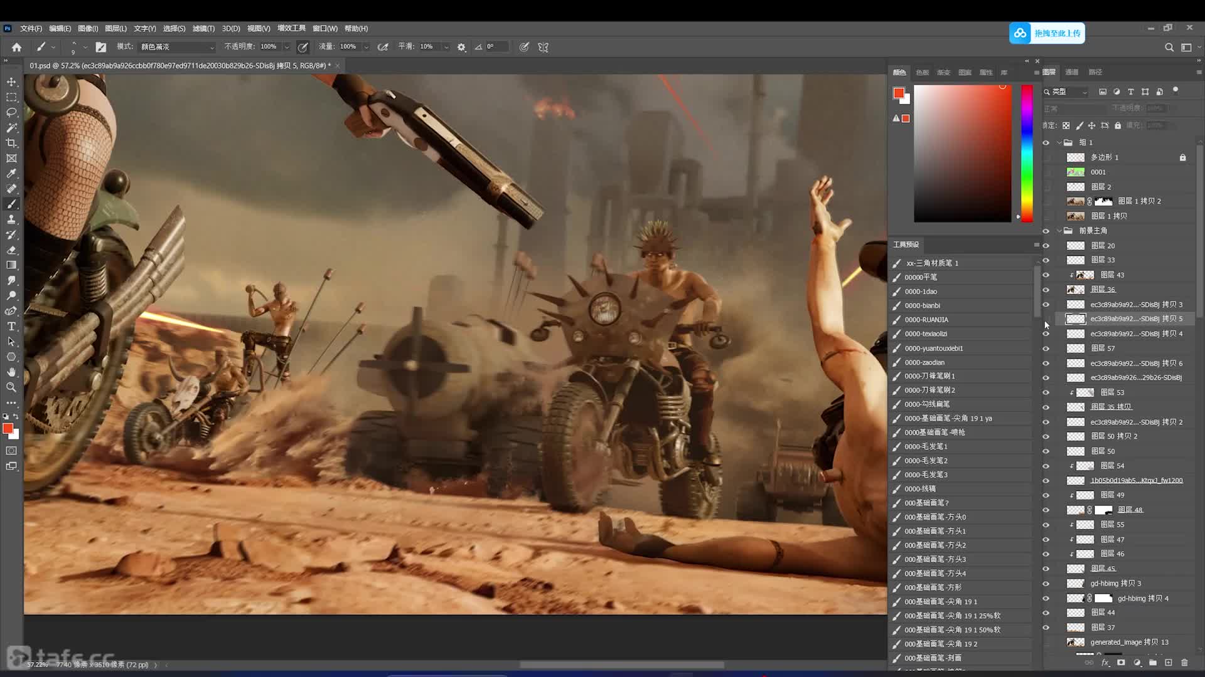Select the Gradient tool
This screenshot has width=1205, height=677.
11,265
